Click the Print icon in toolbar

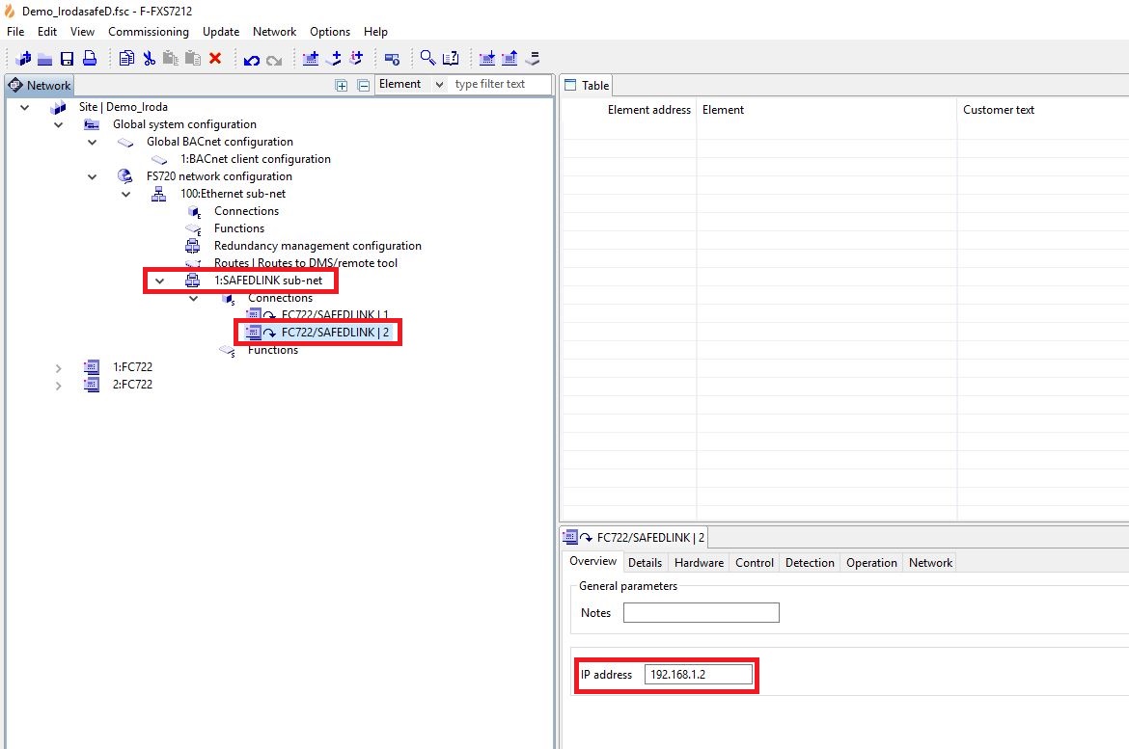click(x=89, y=59)
